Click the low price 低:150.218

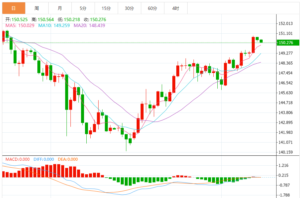tap(69, 19)
